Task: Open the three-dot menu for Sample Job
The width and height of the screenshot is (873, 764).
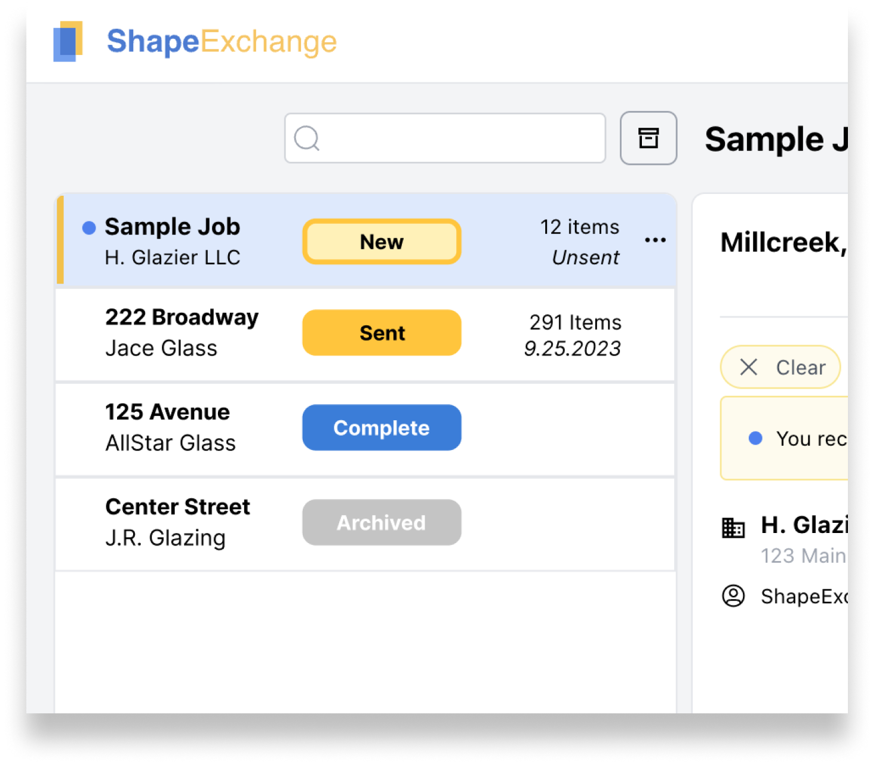Action: coord(655,241)
